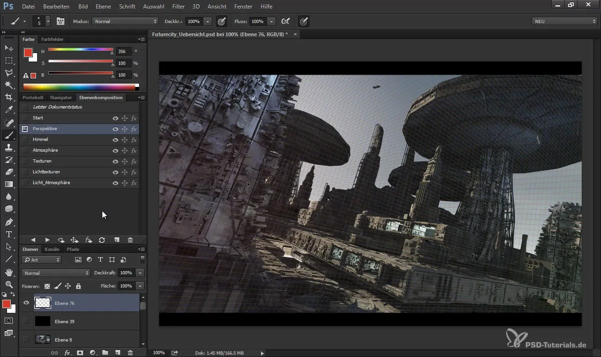Screen dimensions: 601x357
Task: Open the Ebene menu
Action: click(103, 7)
